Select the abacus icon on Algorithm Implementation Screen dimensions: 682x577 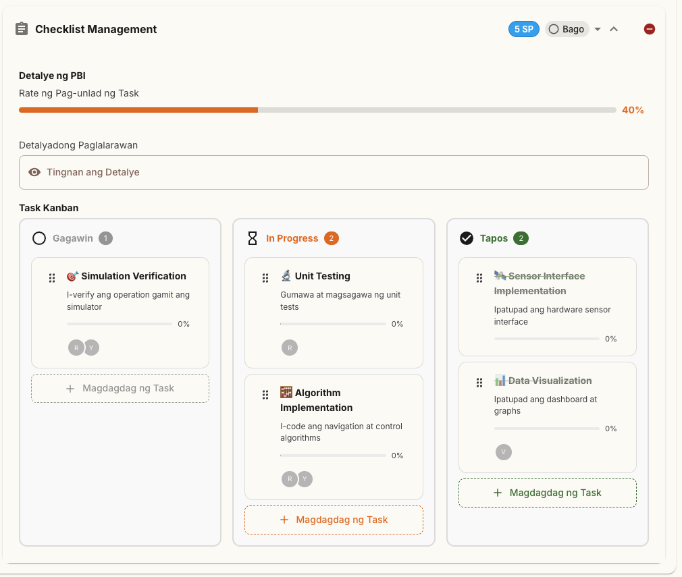[x=288, y=391]
